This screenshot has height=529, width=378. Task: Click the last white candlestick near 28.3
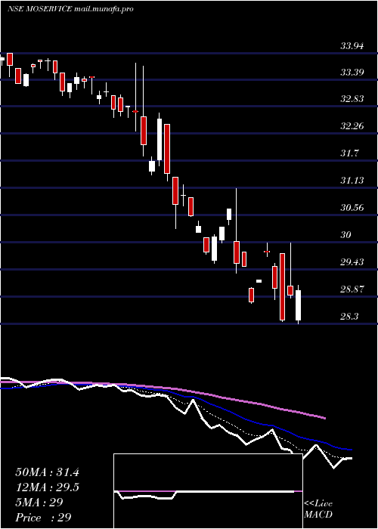pyautogui.click(x=298, y=305)
